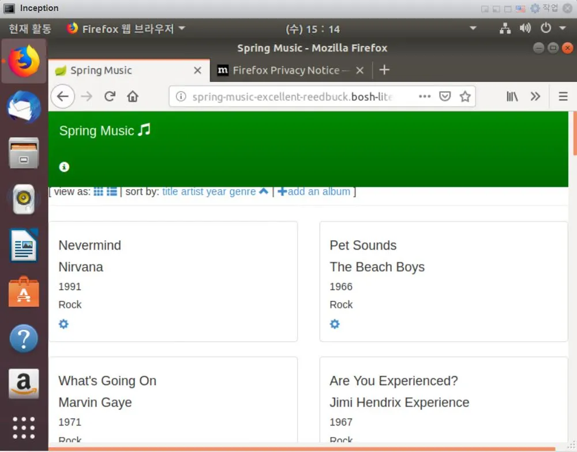Switch to list view of albums
Image resolution: width=577 pixels, height=452 pixels.
coord(112,191)
